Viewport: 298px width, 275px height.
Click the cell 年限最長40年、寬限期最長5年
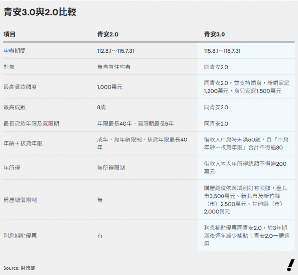136,124
